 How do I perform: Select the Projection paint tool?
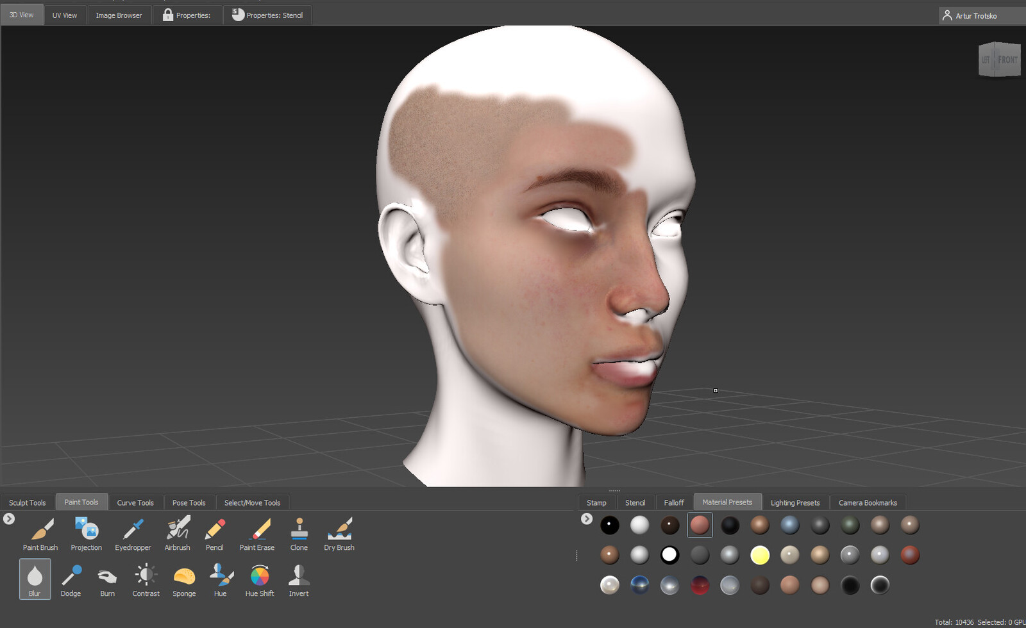click(87, 534)
